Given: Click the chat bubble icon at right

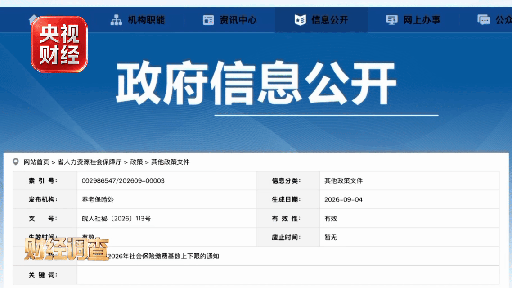Looking at the screenshot, I should click(483, 20).
